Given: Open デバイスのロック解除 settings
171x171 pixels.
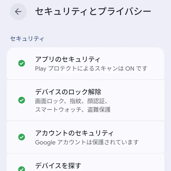Looking at the screenshot, I should pos(68,92).
